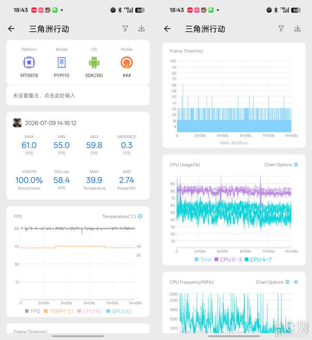Tap the Frame Time(ms) bar chart area
The image size is (312, 340).
click(234, 97)
